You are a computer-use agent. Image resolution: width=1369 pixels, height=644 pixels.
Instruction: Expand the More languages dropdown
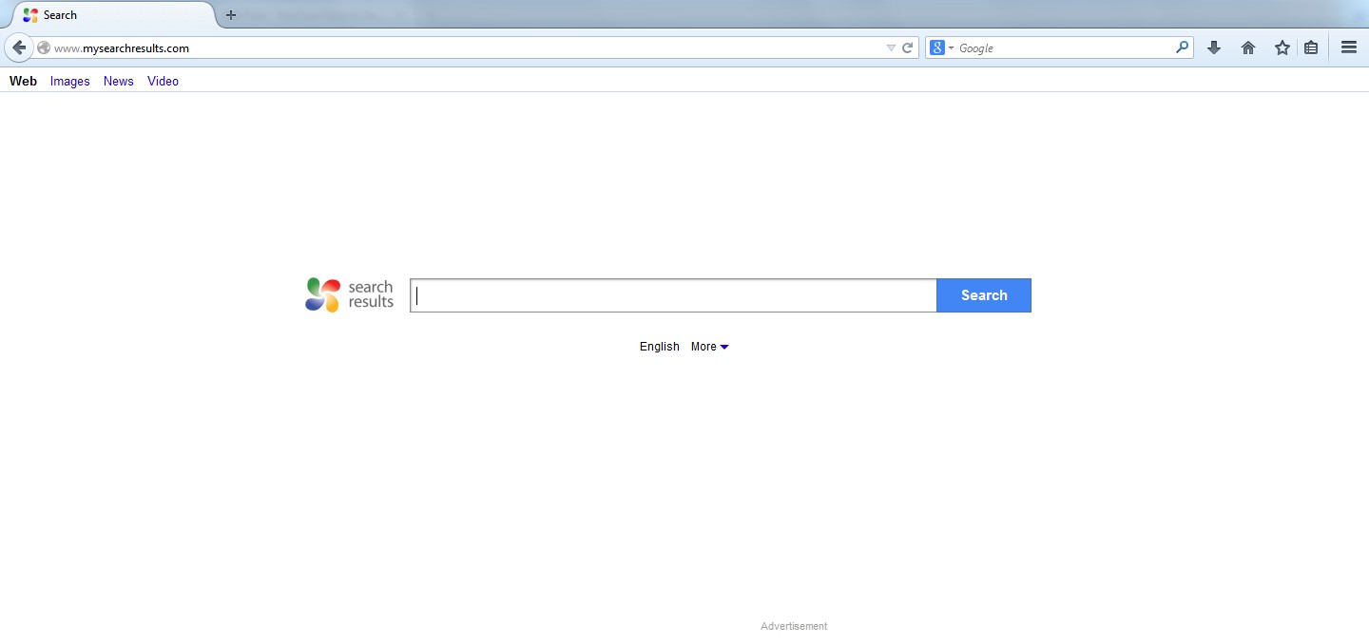pos(710,347)
